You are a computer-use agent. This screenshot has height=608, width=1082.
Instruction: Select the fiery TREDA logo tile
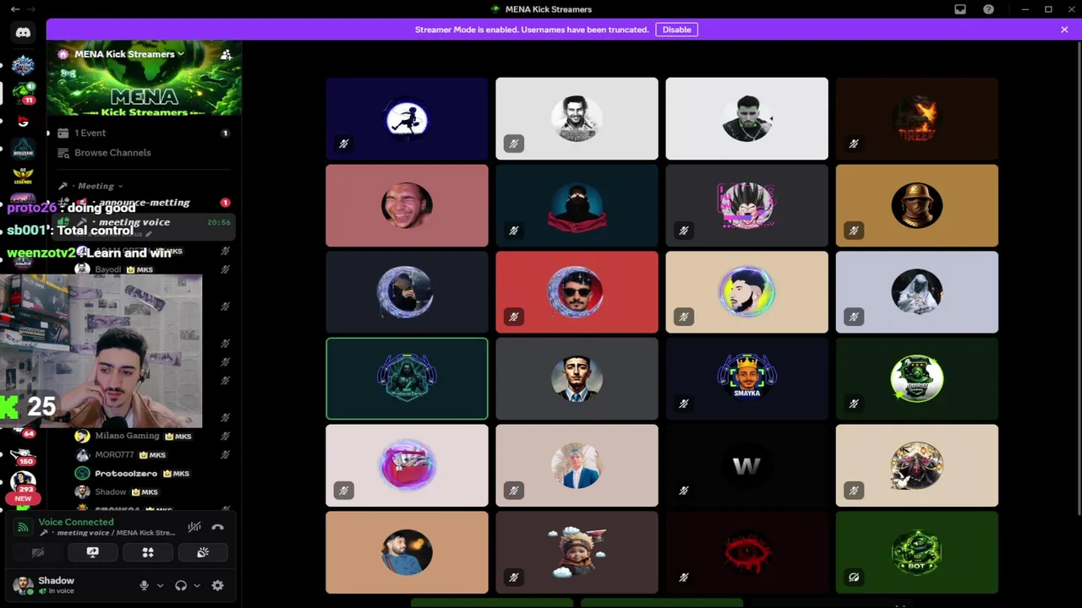(916, 119)
